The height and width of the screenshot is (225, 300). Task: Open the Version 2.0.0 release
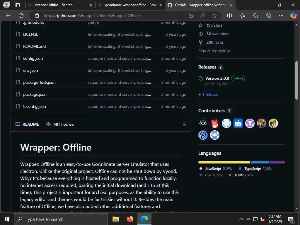pyautogui.click(x=217, y=78)
